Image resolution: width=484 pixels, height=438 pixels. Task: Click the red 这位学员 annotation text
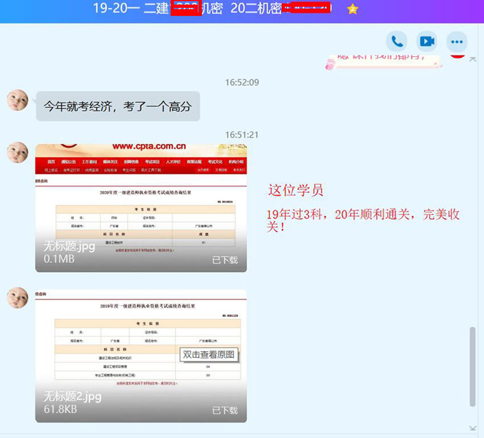point(295,190)
